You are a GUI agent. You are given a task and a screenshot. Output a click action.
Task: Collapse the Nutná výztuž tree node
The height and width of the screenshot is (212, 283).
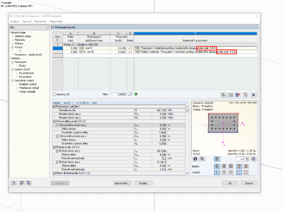[12, 70]
